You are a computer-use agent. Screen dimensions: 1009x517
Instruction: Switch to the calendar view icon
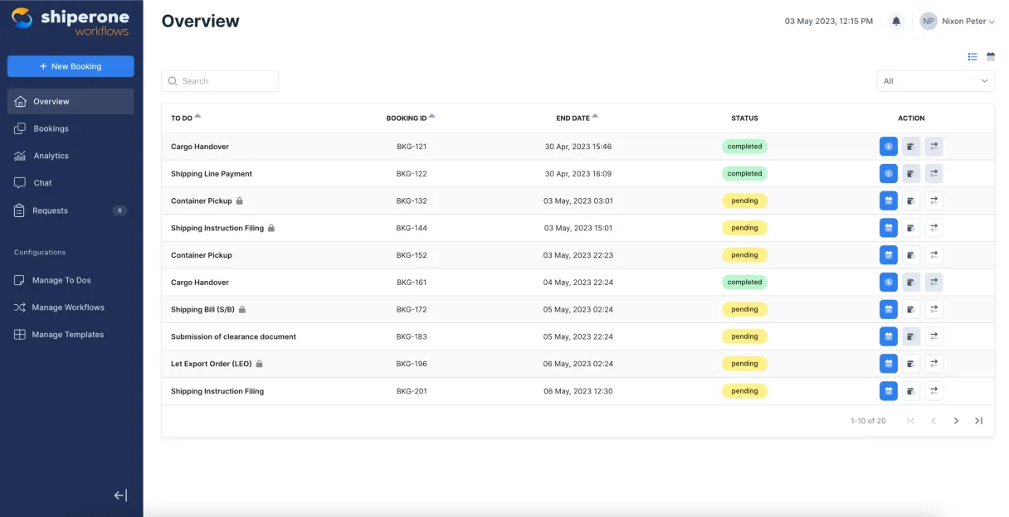(991, 56)
